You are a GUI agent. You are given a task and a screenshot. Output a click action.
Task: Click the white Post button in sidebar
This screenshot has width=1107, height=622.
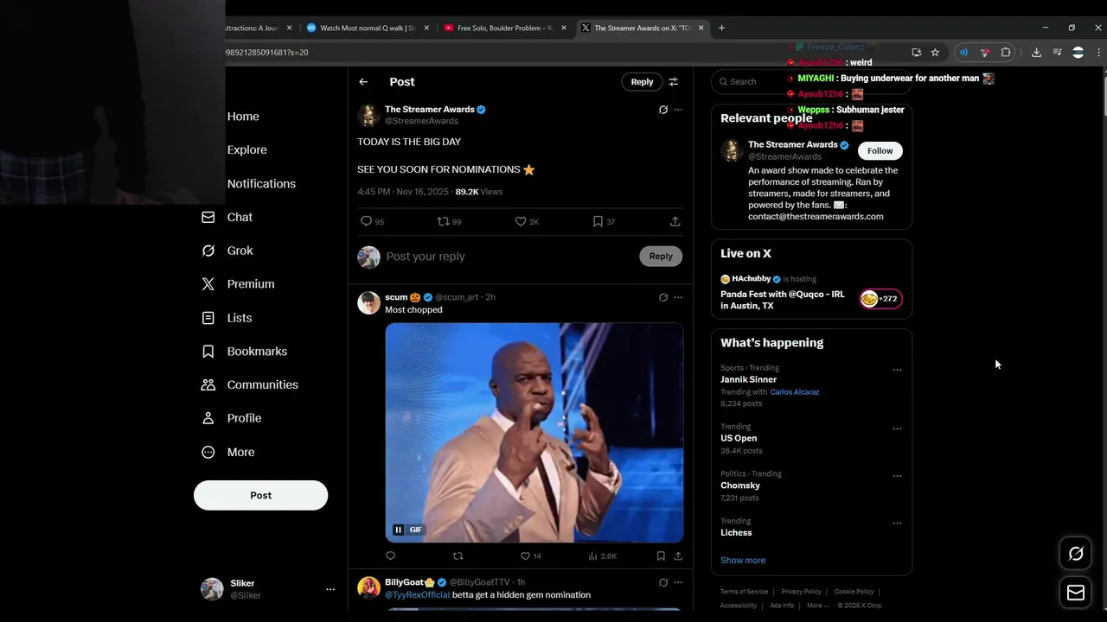click(260, 495)
